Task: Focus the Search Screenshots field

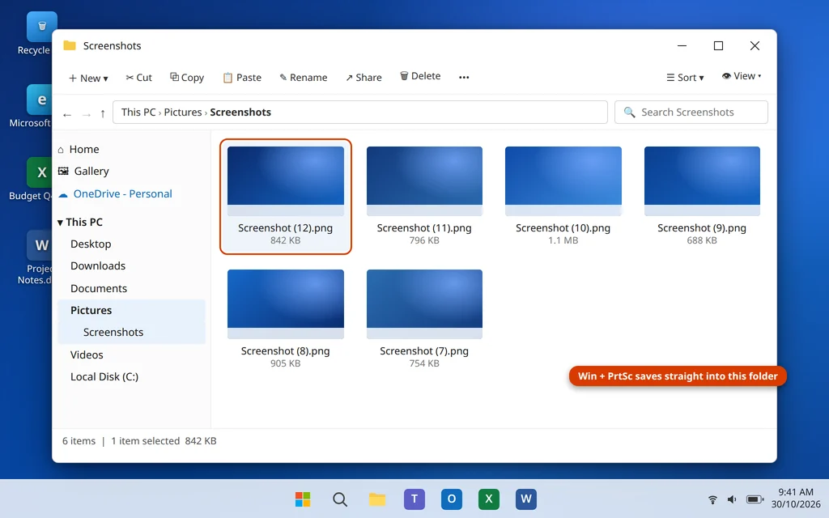Action: coord(691,112)
